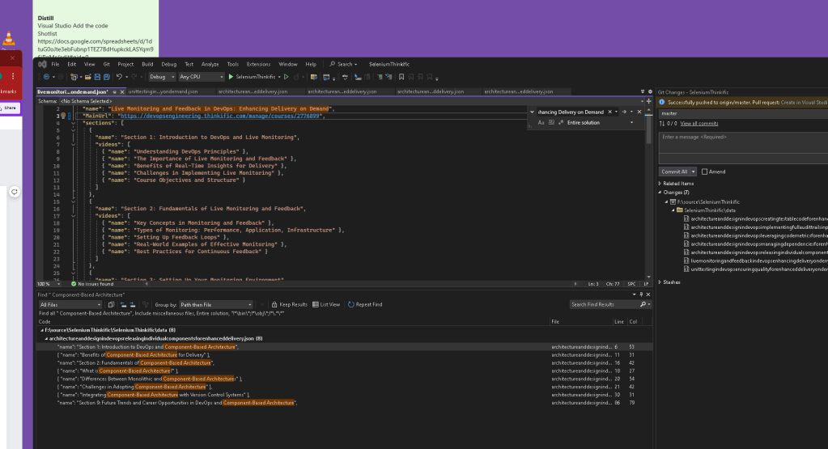Click the info icon in Git push notification
Screen dimensions: 828x449
click(x=662, y=103)
